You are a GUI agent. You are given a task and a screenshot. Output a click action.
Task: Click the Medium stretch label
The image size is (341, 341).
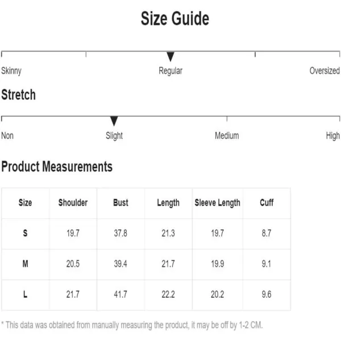tap(227, 135)
